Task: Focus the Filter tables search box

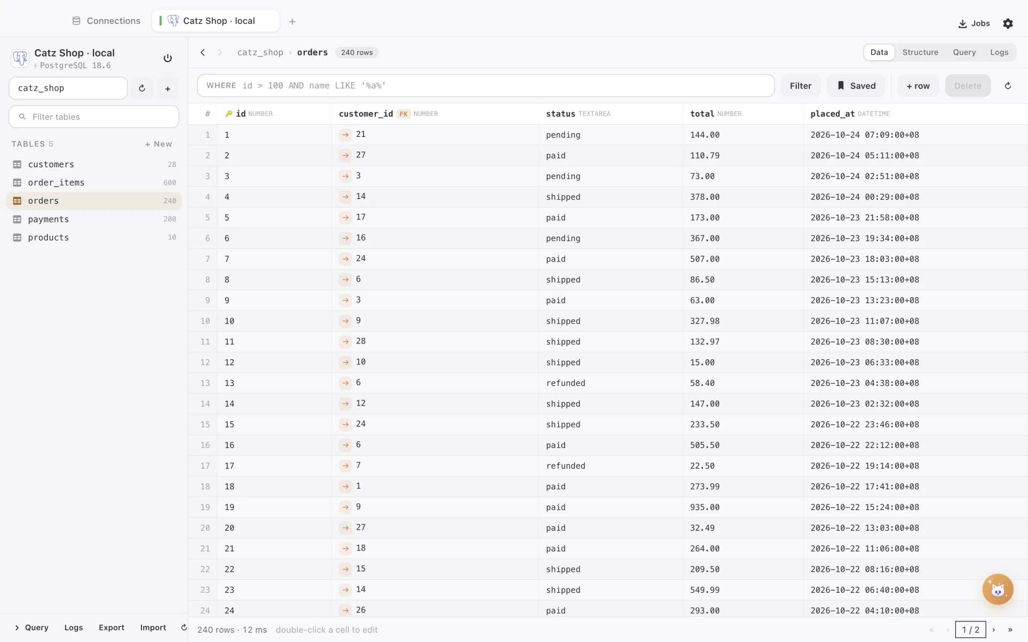Action: (x=94, y=116)
